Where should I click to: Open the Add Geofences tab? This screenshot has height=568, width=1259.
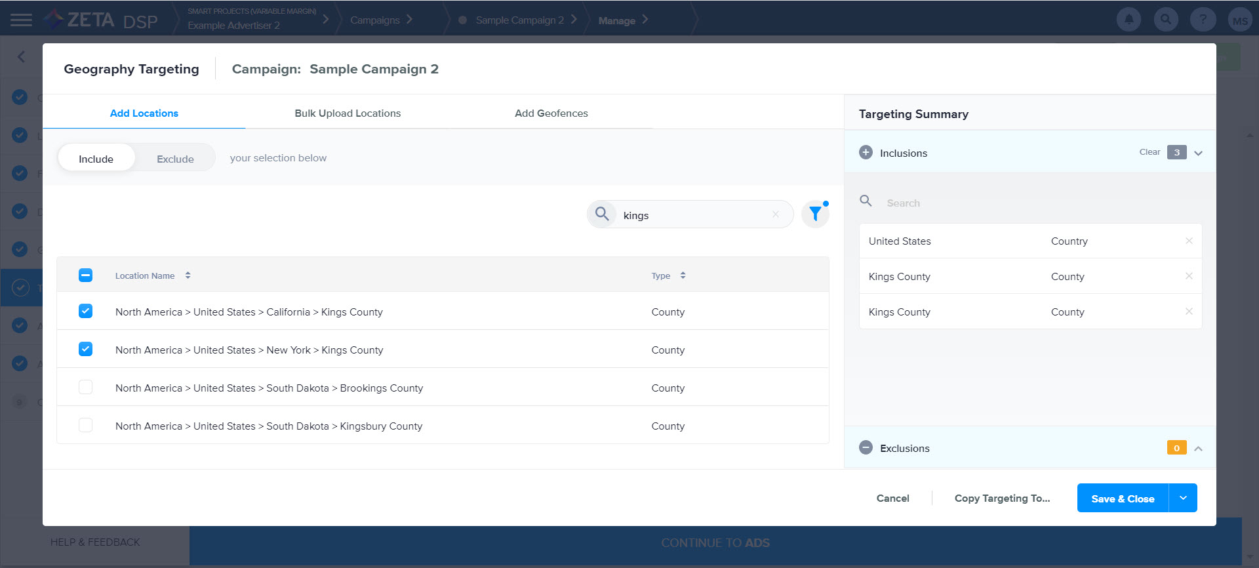point(551,113)
